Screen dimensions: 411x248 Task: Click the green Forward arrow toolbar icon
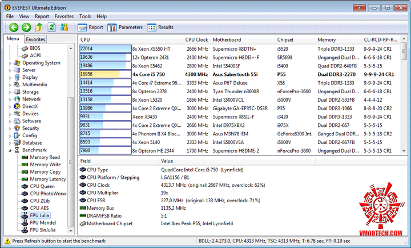(x=26, y=27)
